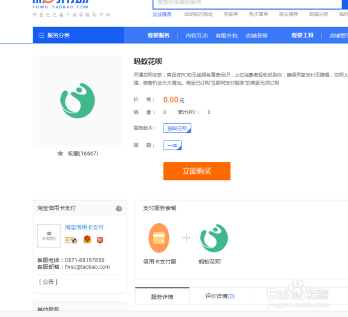Select the 蚂蚁花呗 service version option
348x317 pixels.
pos(177,128)
